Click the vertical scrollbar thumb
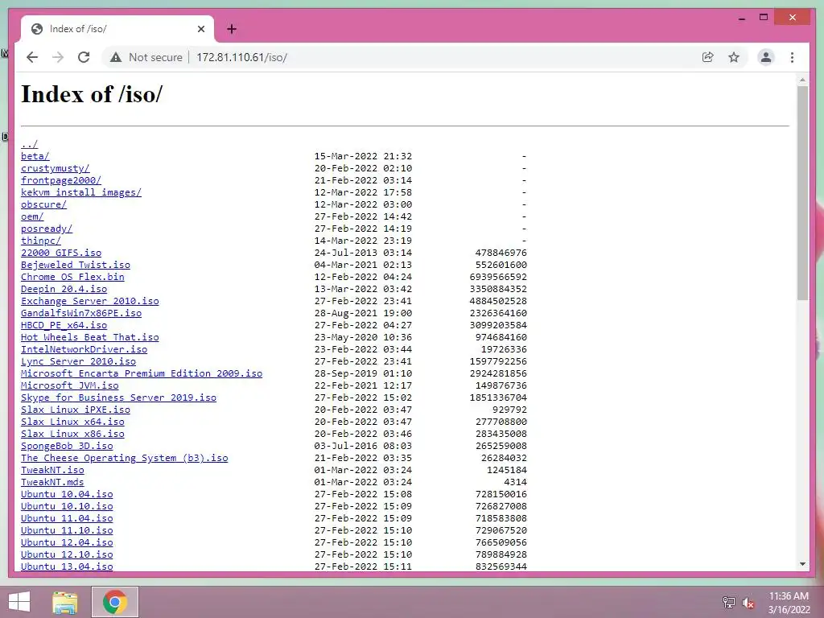The width and height of the screenshot is (824, 618). (802, 193)
